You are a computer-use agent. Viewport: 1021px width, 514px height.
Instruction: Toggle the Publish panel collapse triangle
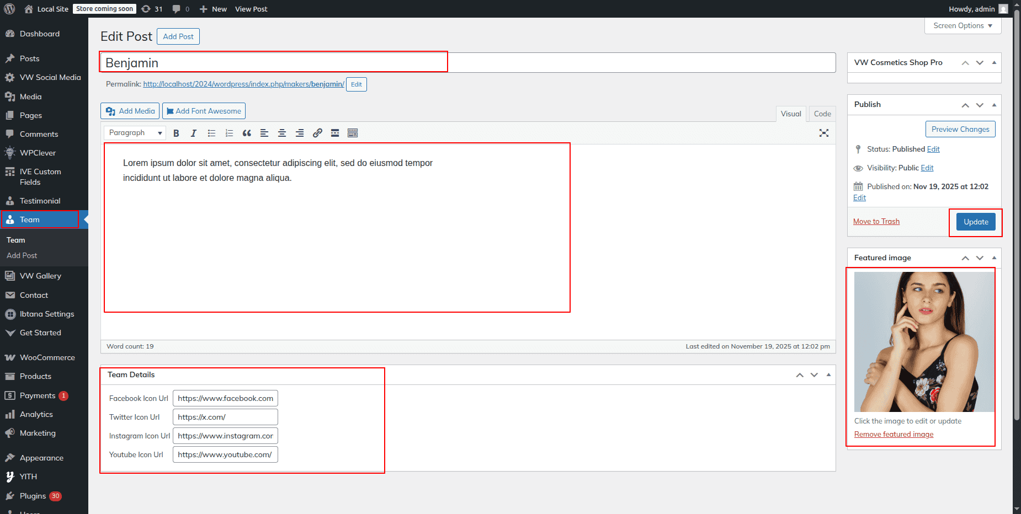click(x=994, y=105)
